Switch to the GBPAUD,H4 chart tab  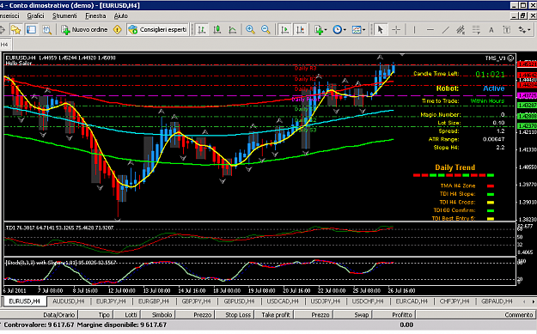point(497,301)
